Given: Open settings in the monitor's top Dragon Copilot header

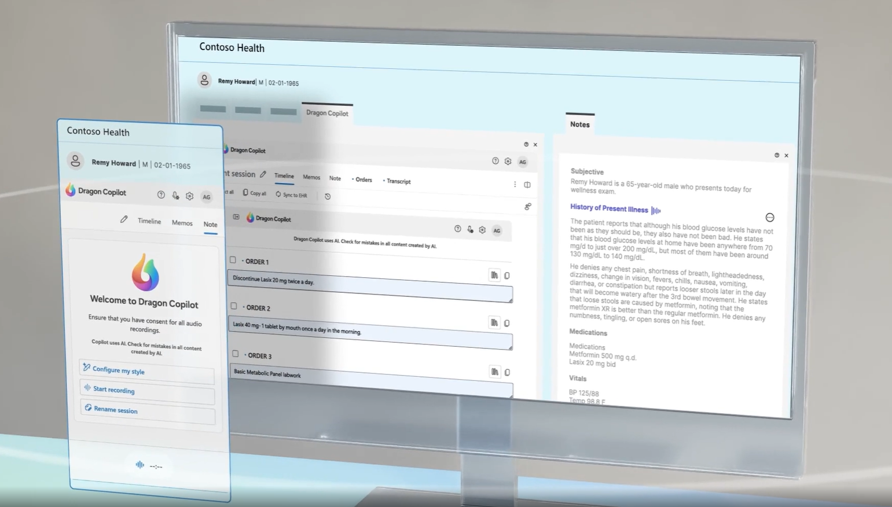Looking at the screenshot, I should click(508, 161).
